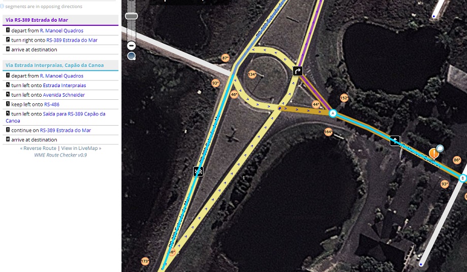
Task: Select route start marker A on the map
Action: (332, 113)
